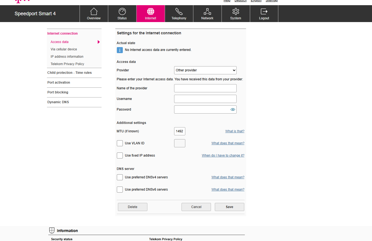
Task: Open the Network topology icon
Action: tap(207, 11)
